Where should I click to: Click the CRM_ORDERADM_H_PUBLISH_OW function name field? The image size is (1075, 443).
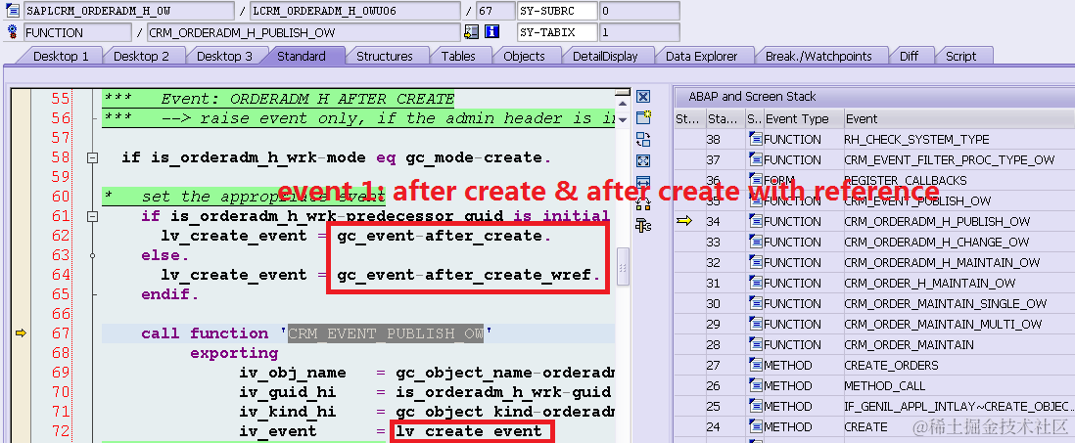pyautogui.click(x=304, y=31)
